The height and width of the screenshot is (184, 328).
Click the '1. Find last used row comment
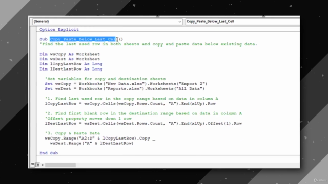click(132, 99)
